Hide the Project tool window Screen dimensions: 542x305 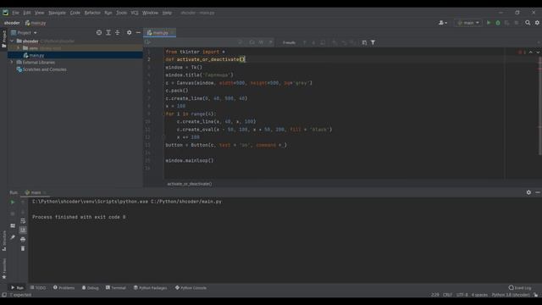(x=138, y=32)
